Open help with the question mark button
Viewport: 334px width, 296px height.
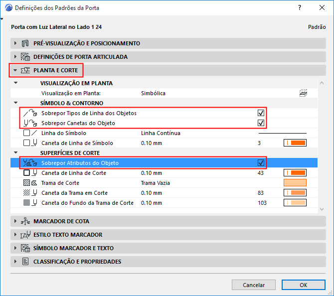click(x=300, y=7)
